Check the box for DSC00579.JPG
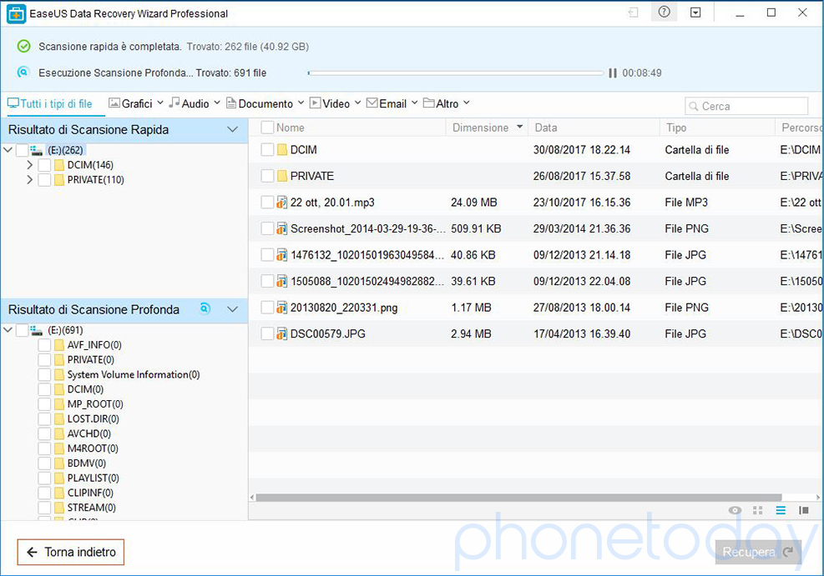 [x=267, y=333]
